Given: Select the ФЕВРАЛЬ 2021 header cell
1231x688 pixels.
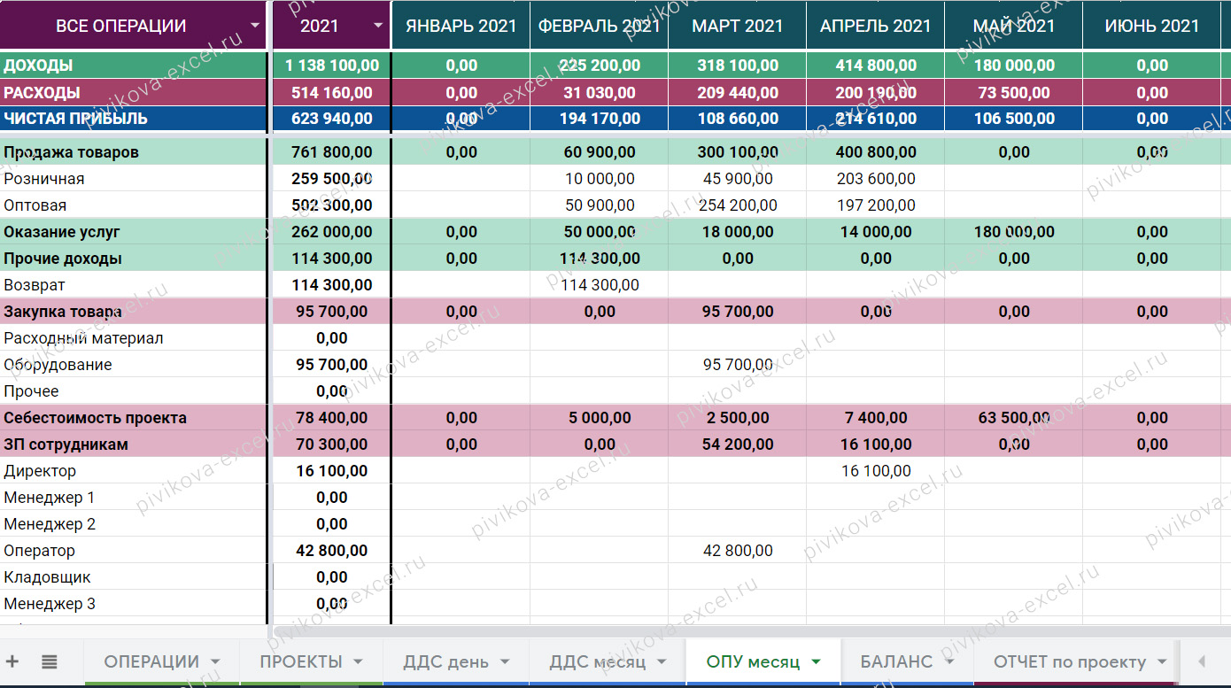Looking at the screenshot, I should [600, 26].
